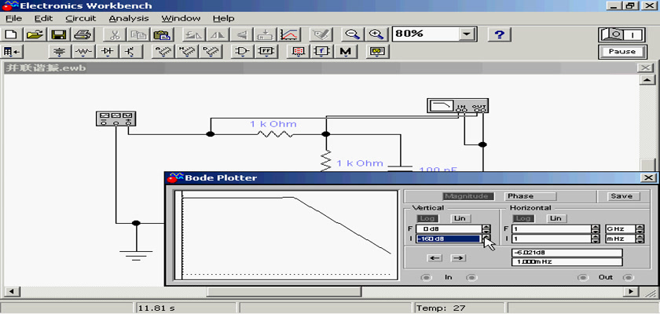Screen dimensions: 660x314
Task: Click the vertical scrollbar up arrow
Action: 647,80
